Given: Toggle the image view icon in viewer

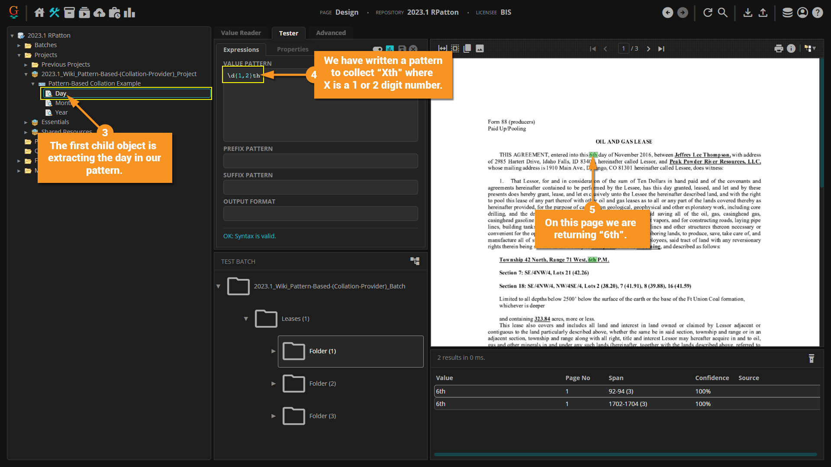Looking at the screenshot, I should click(480, 48).
